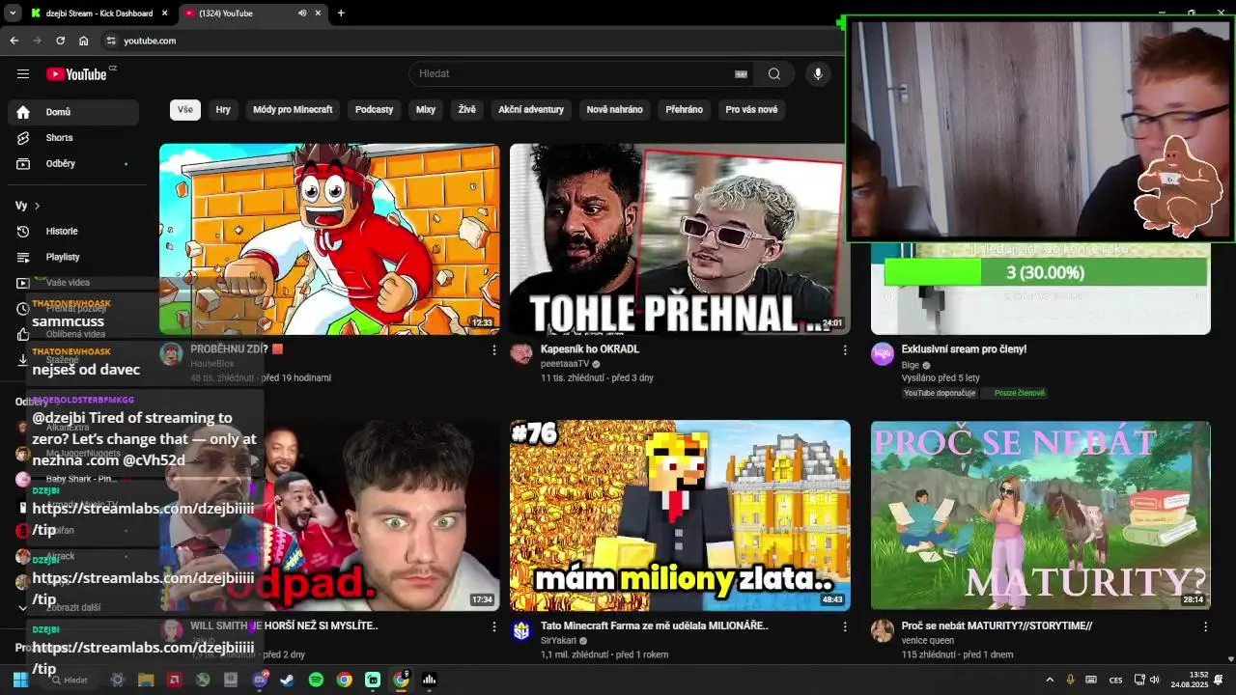
Task: Play the mám miliony zlata thumbnail
Action: (680, 515)
